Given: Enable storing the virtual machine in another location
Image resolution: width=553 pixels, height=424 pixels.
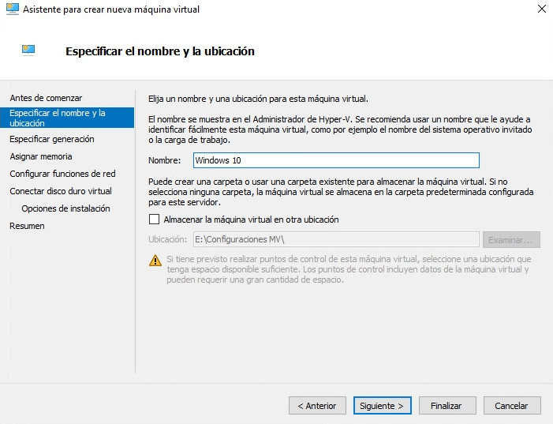Looking at the screenshot, I should point(154,220).
